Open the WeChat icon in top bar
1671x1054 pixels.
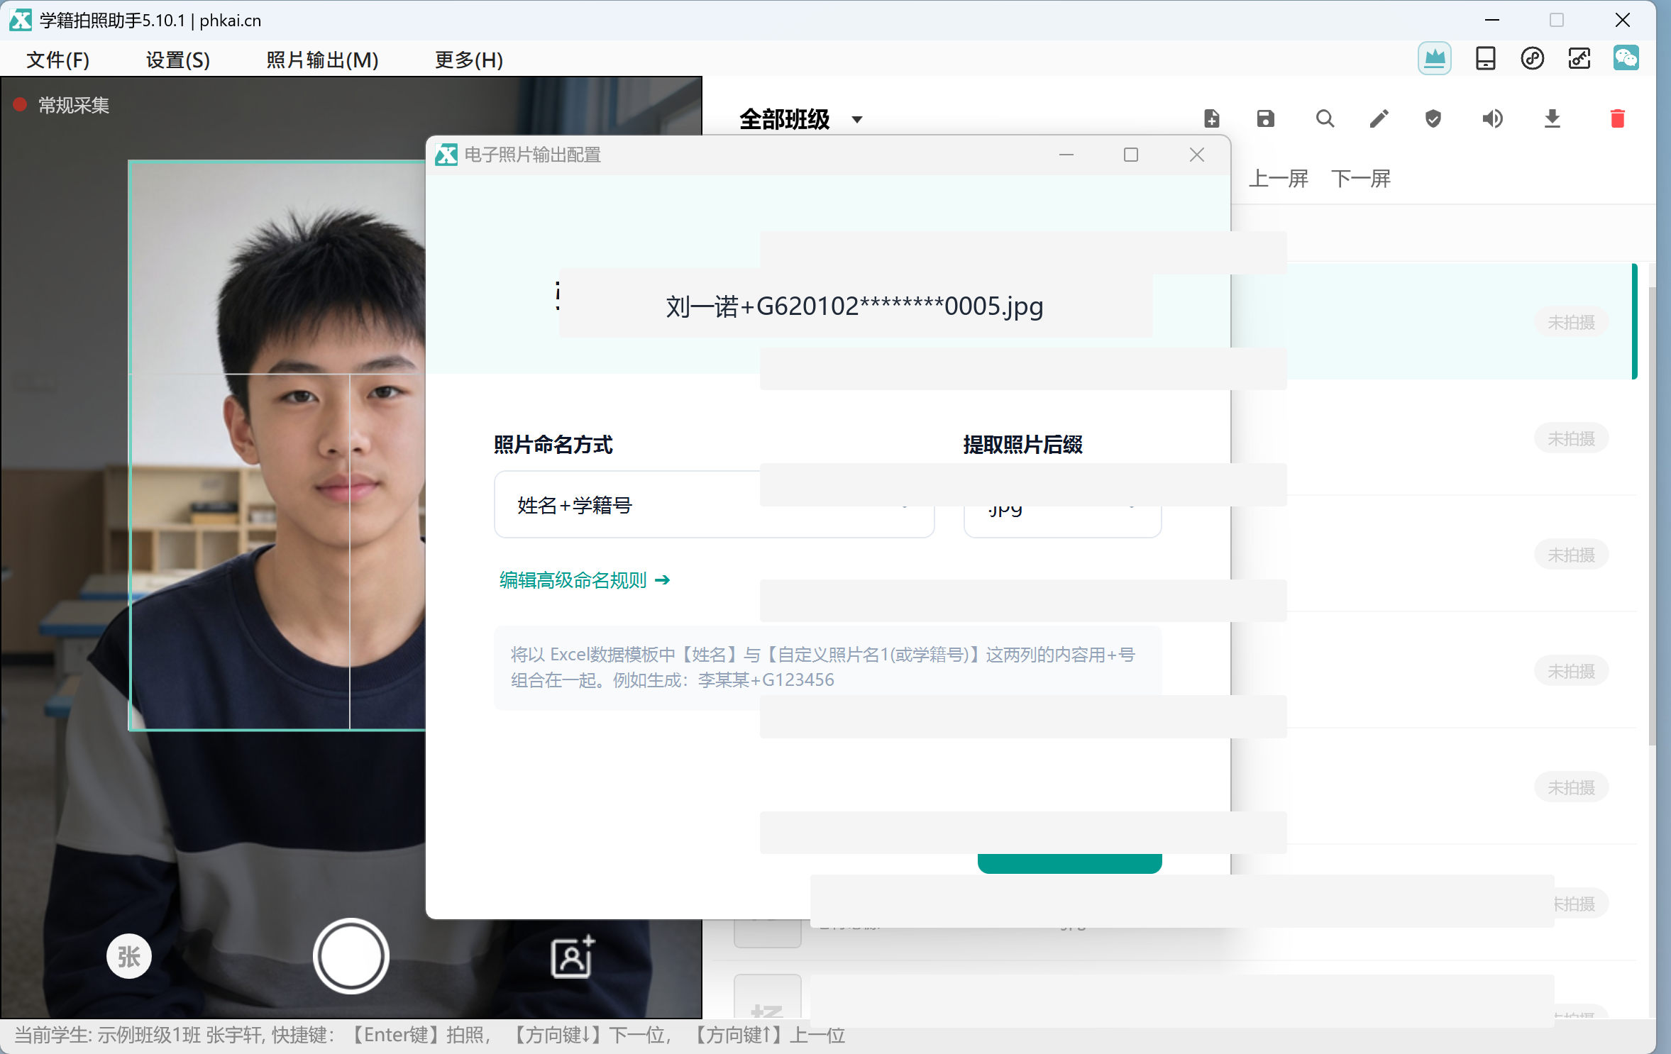[x=1626, y=58]
